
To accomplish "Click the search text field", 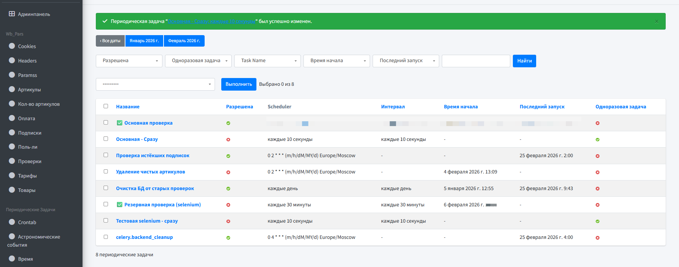I will coord(476,61).
